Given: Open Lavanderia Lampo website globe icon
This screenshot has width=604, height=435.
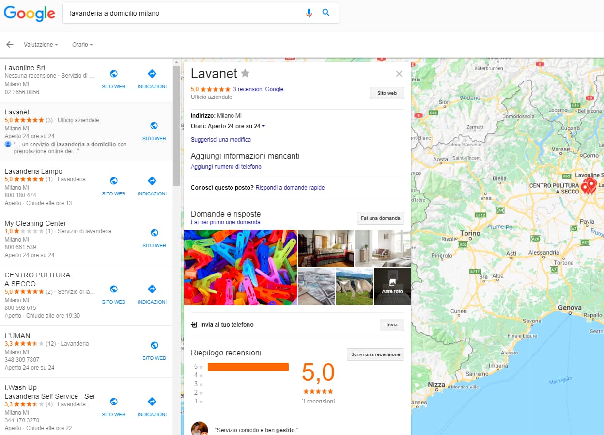Looking at the screenshot, I should (113, 181).
